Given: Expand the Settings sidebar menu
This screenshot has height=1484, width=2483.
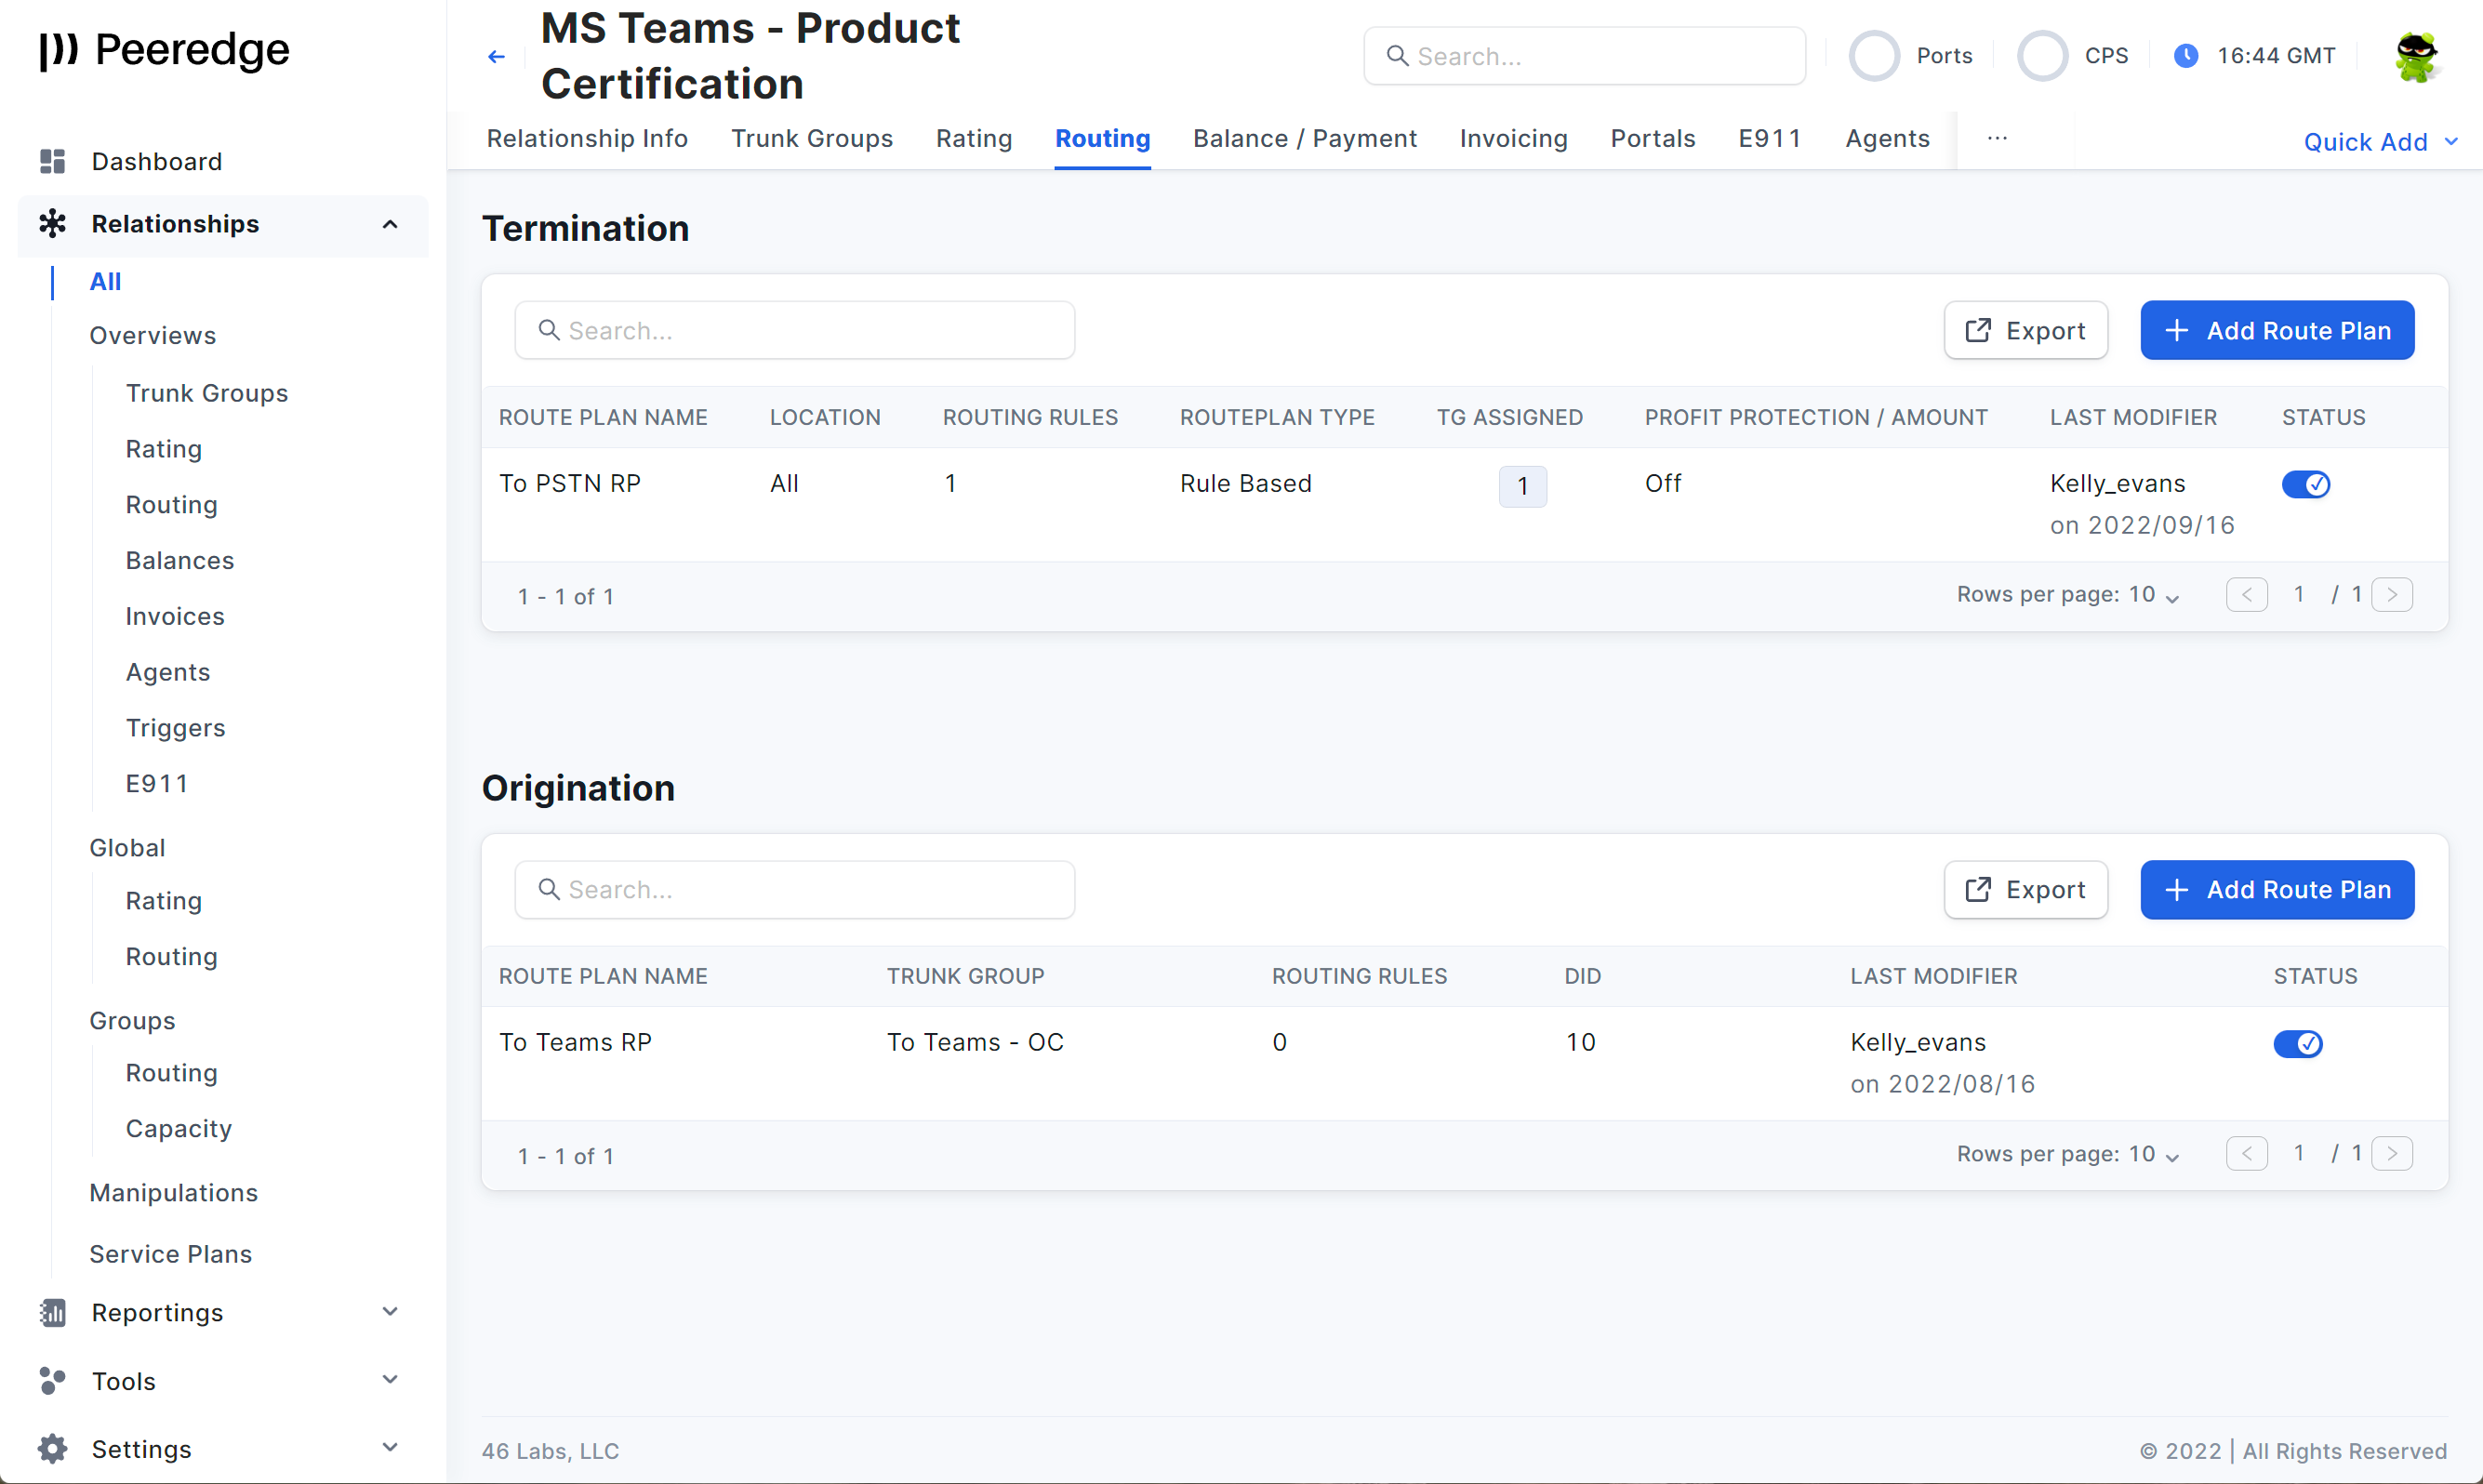Looking at the screenshot, I should coord(390,1447).
